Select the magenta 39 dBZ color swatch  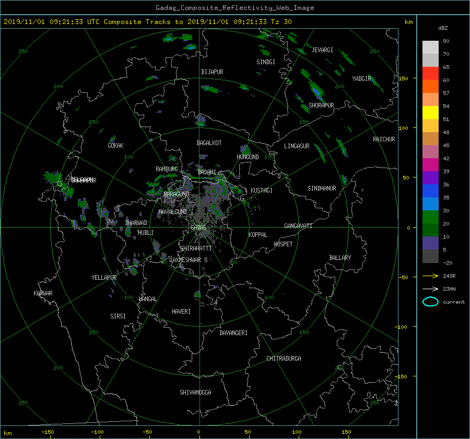point(430,165)
